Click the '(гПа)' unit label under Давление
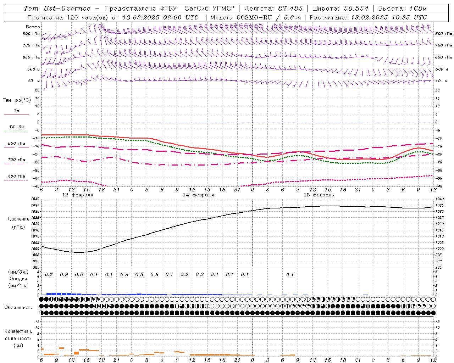The width and height of the screenshot is (454, 363). [x=18, y=227]
